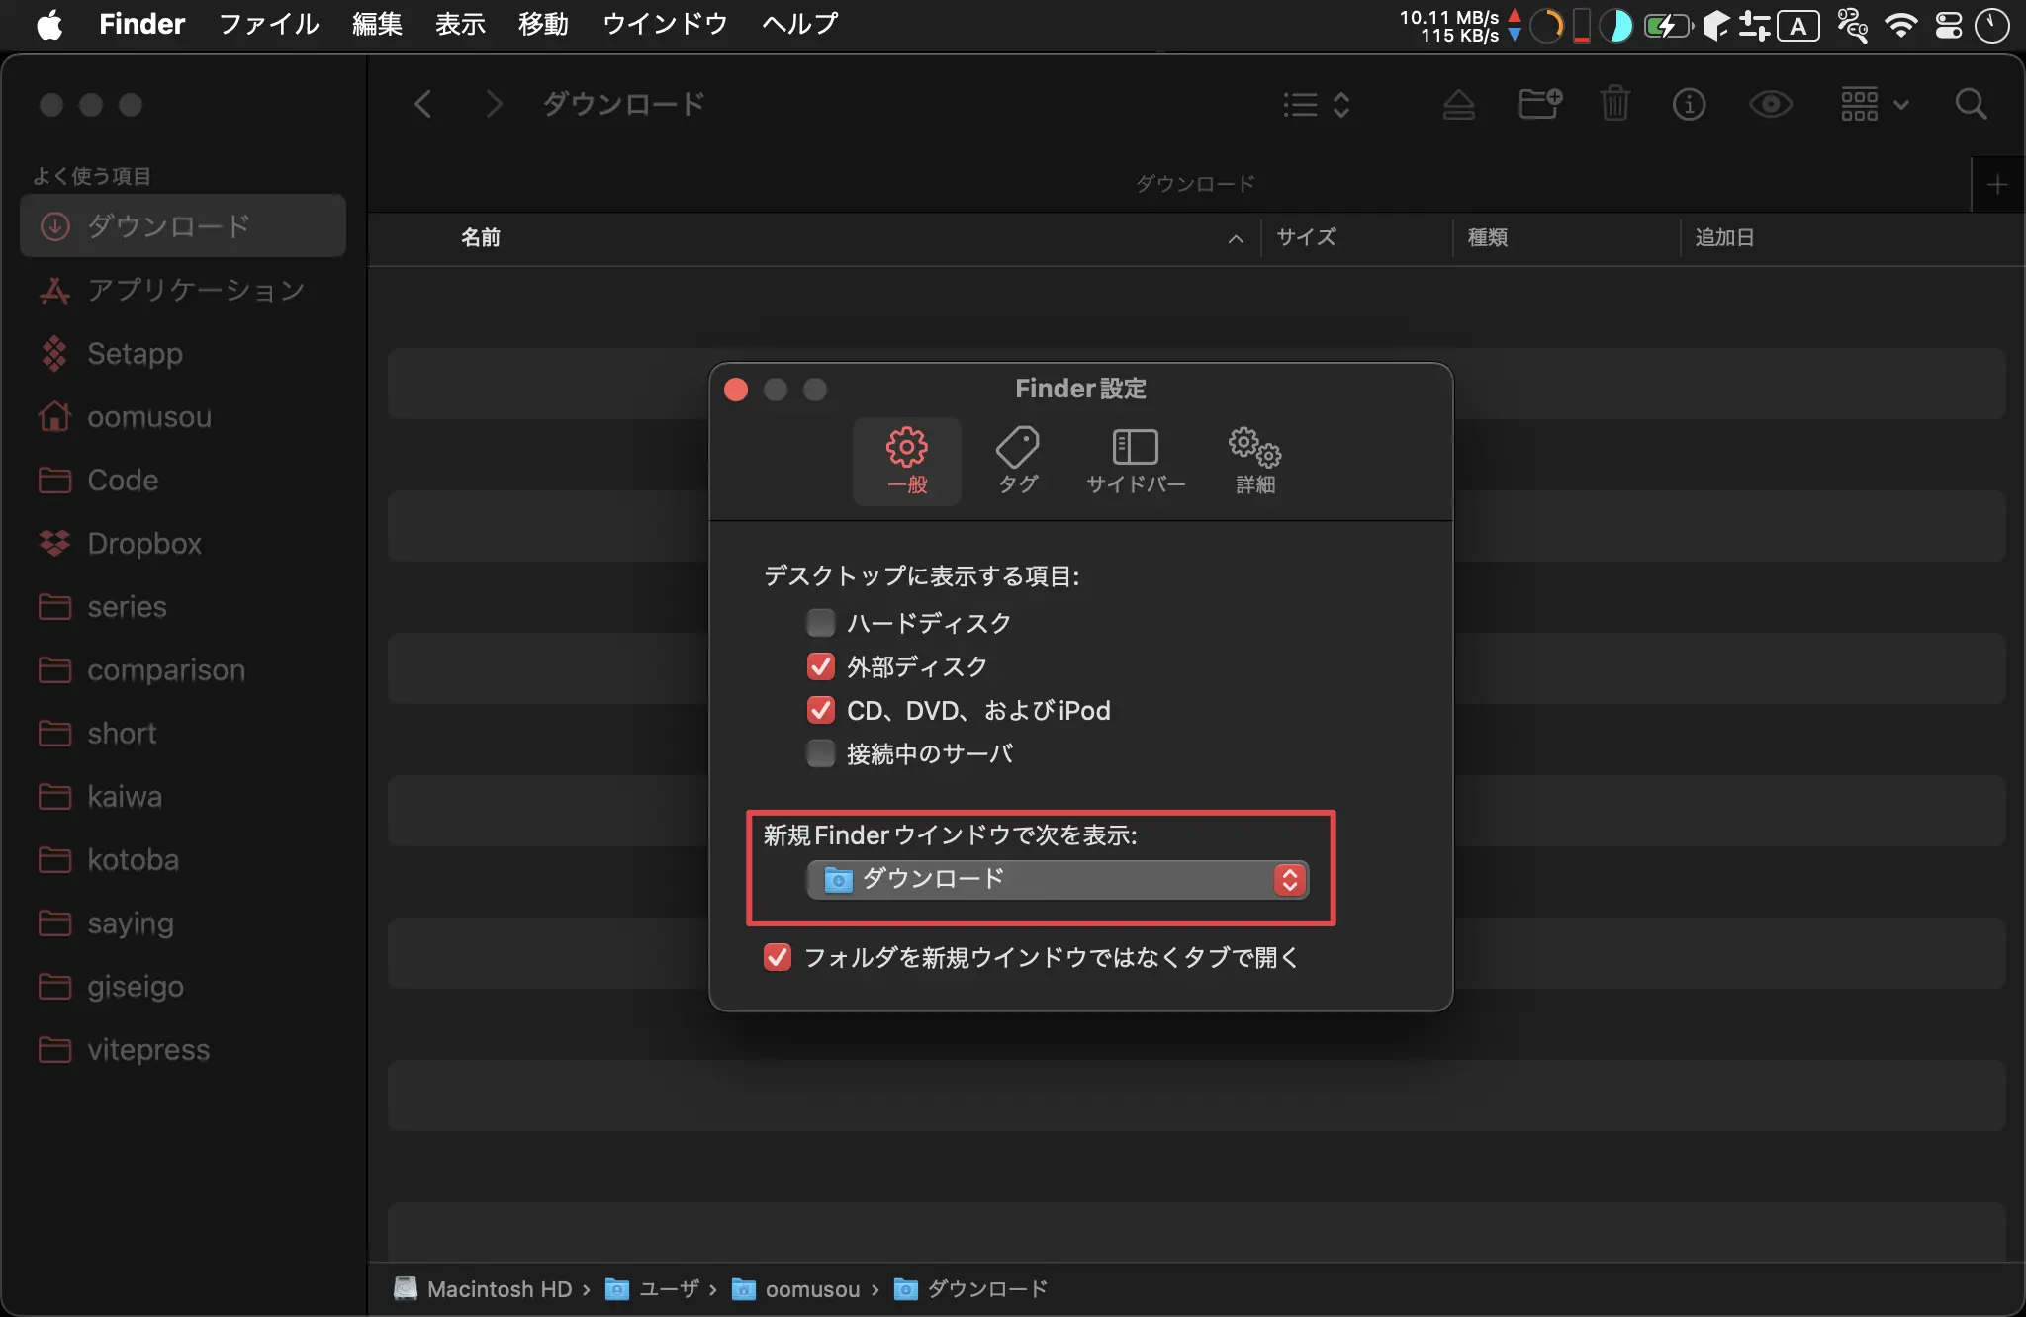2026x1317 pixels.
Task: Select ダウンロード in the sidebar
Action: pos(183,226)
